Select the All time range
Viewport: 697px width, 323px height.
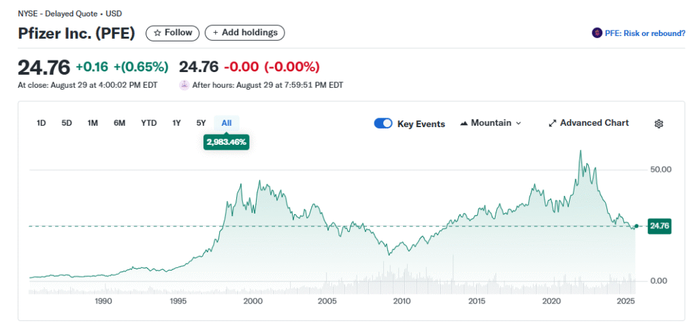coord(227,123)
